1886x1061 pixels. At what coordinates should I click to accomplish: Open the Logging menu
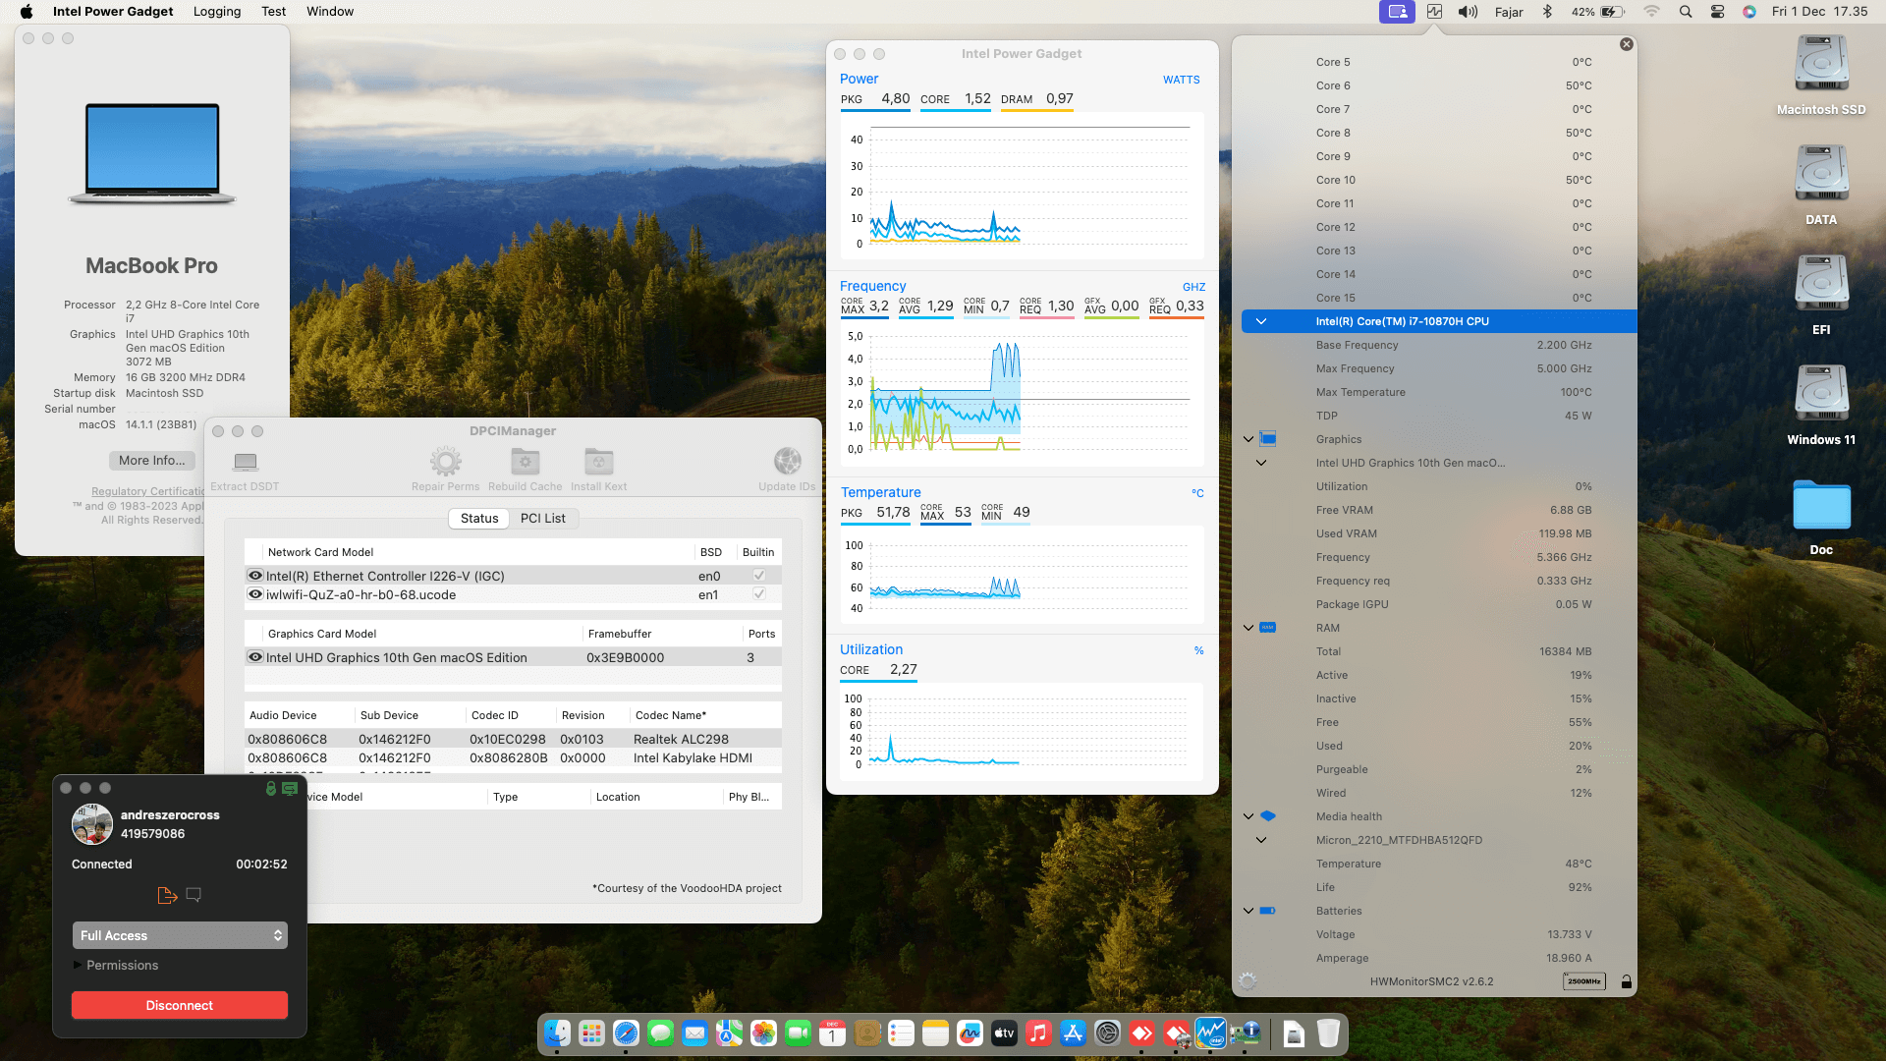[x=216, y=11]
